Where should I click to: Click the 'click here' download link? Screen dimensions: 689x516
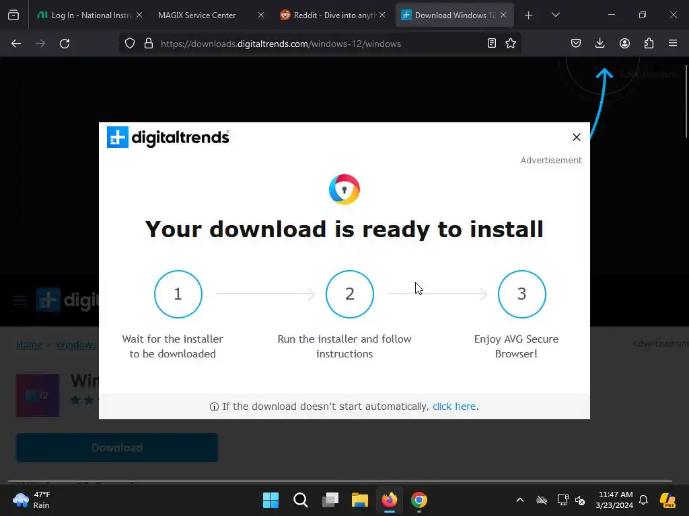click(454, 406)
